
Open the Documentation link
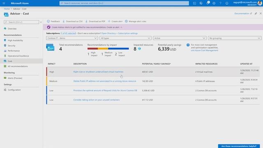(x=243, y=14)
